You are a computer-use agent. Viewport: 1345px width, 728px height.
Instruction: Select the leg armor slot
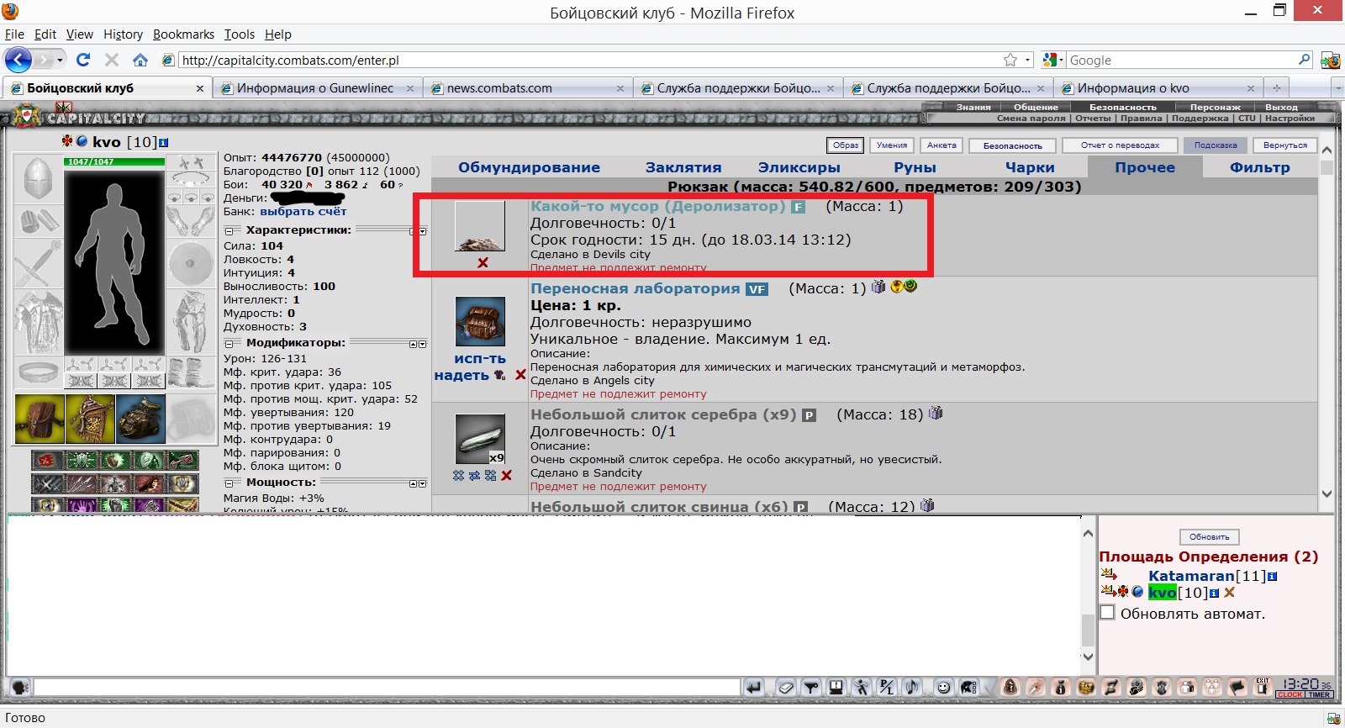pyautogui.click(x=191, y=323)
